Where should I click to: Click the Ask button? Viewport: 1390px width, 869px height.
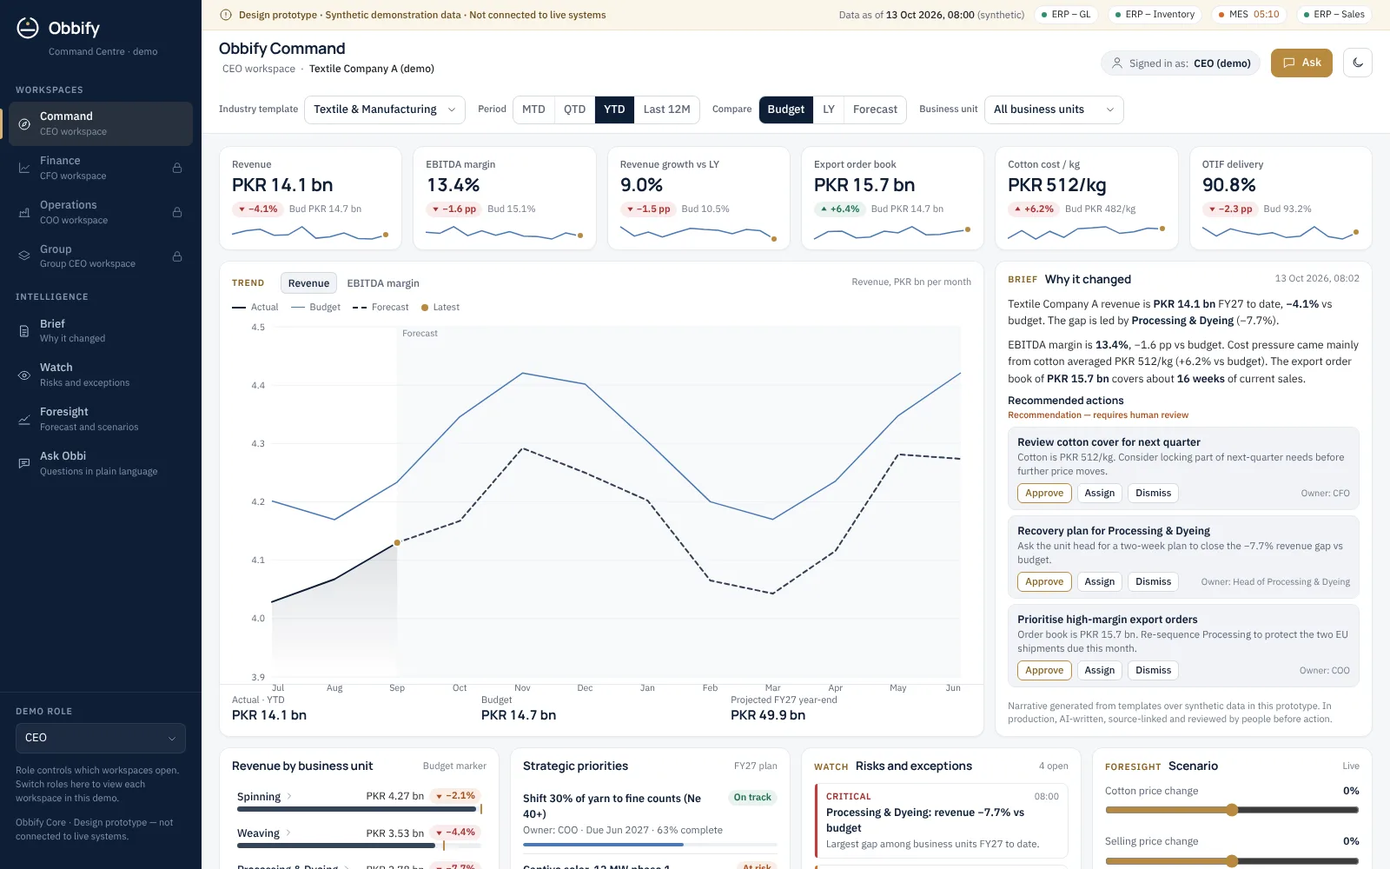pos(1301,63)
